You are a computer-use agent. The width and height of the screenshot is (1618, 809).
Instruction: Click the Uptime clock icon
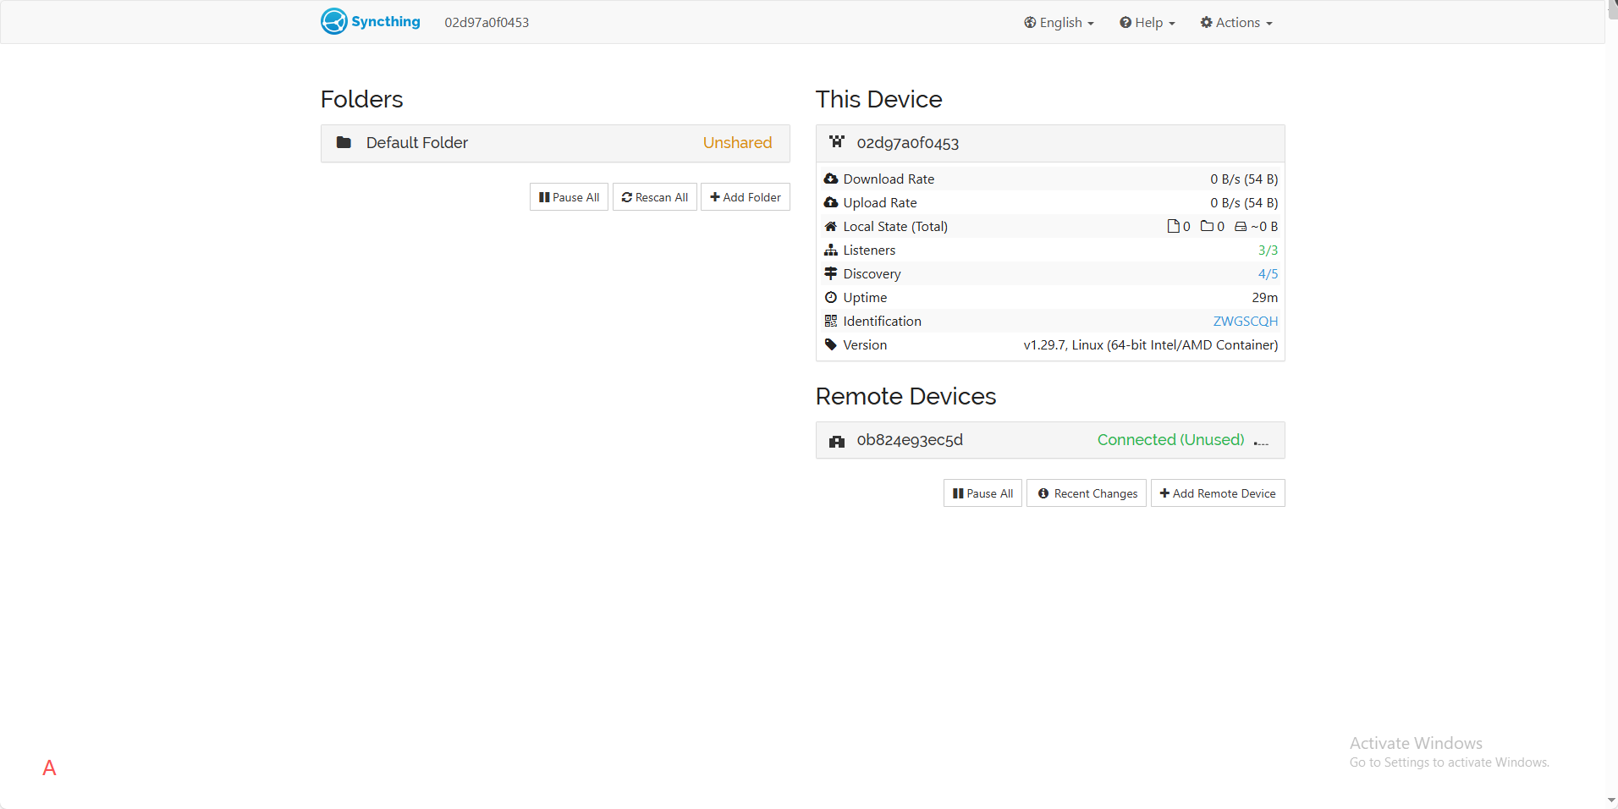(x=831, y=297)
